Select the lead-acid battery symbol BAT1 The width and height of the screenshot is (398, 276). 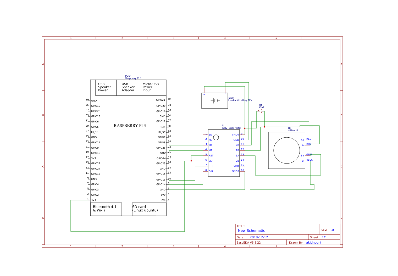click(214, 101)
